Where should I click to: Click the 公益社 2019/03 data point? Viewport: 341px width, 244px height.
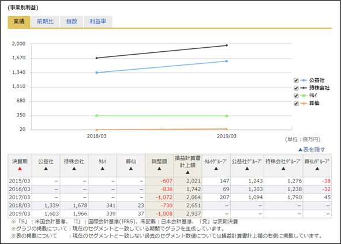[227, 61]
